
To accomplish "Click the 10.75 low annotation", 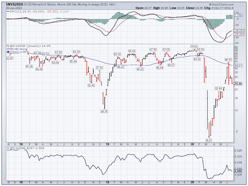I will (104, 111).
